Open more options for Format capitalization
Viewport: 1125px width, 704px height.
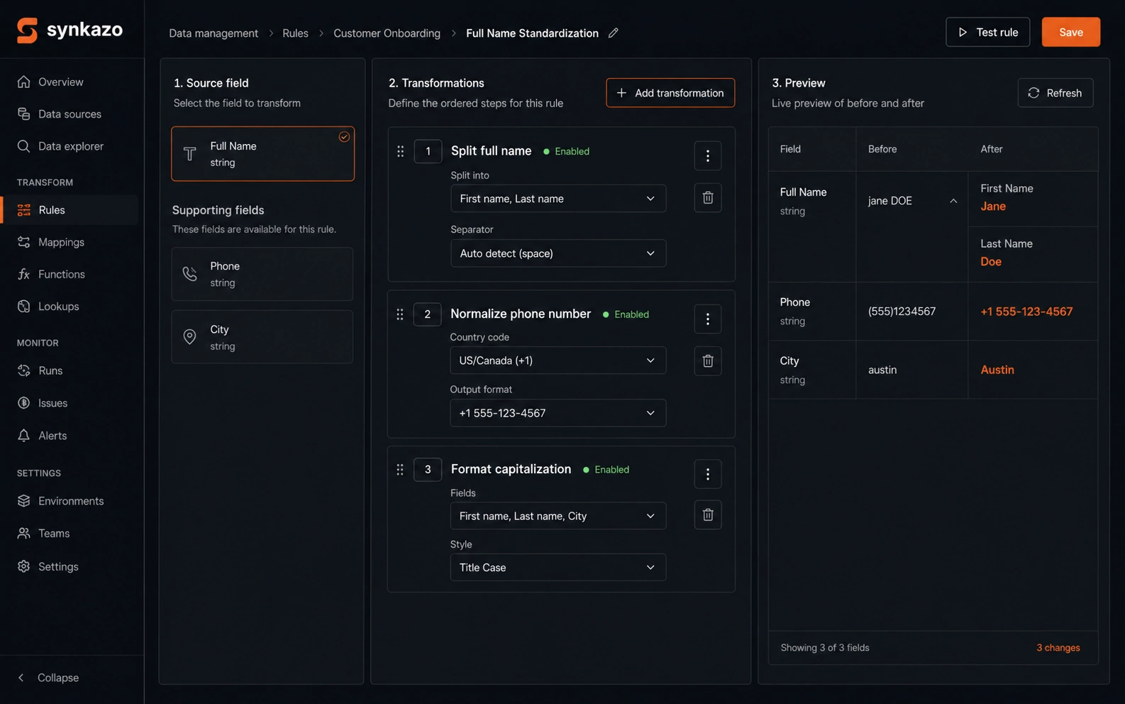708,474
